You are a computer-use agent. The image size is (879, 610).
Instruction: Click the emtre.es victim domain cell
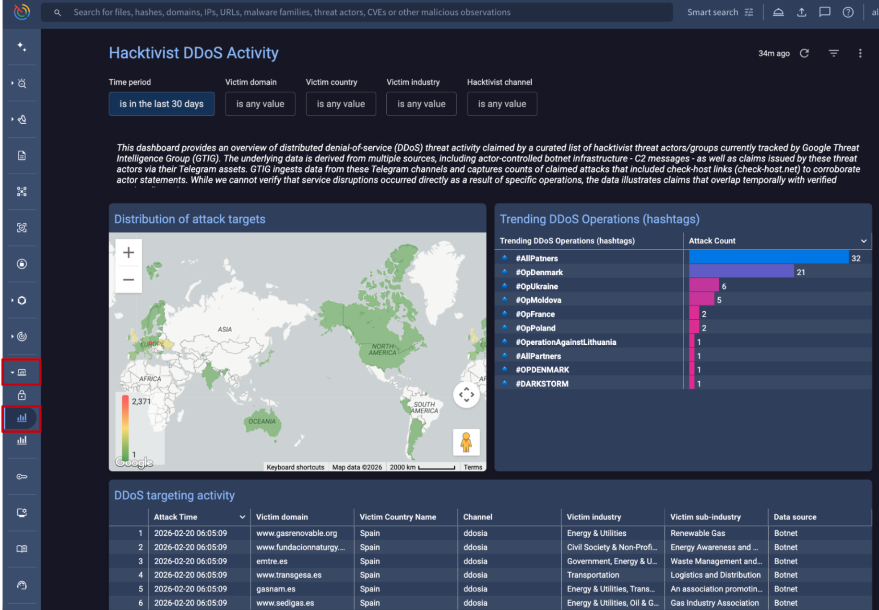pyautogui.click(x=272, y=561)
